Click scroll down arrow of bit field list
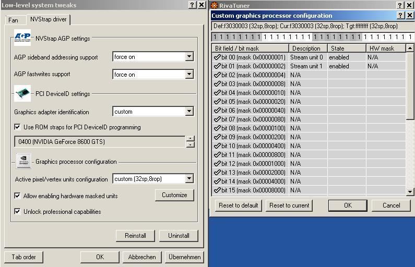415x267 pixels. pos(410,192)
